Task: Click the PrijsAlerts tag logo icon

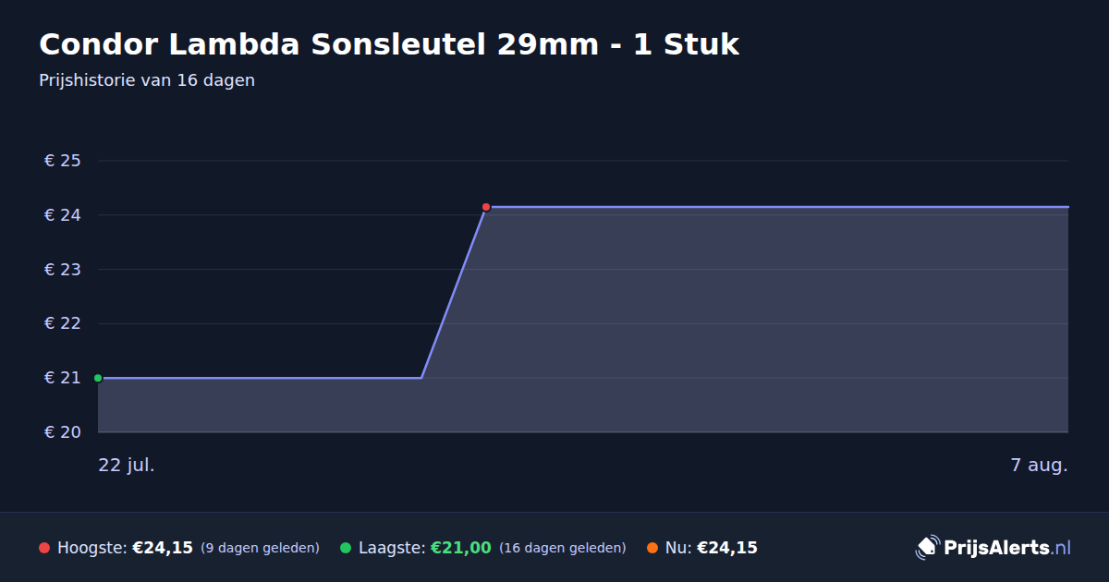Action: pyautogui.click(x=927, y=548)
